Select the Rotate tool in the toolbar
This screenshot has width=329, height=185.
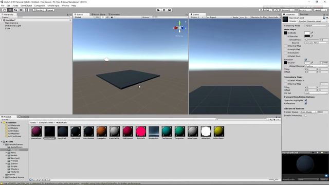pos(15,10)
